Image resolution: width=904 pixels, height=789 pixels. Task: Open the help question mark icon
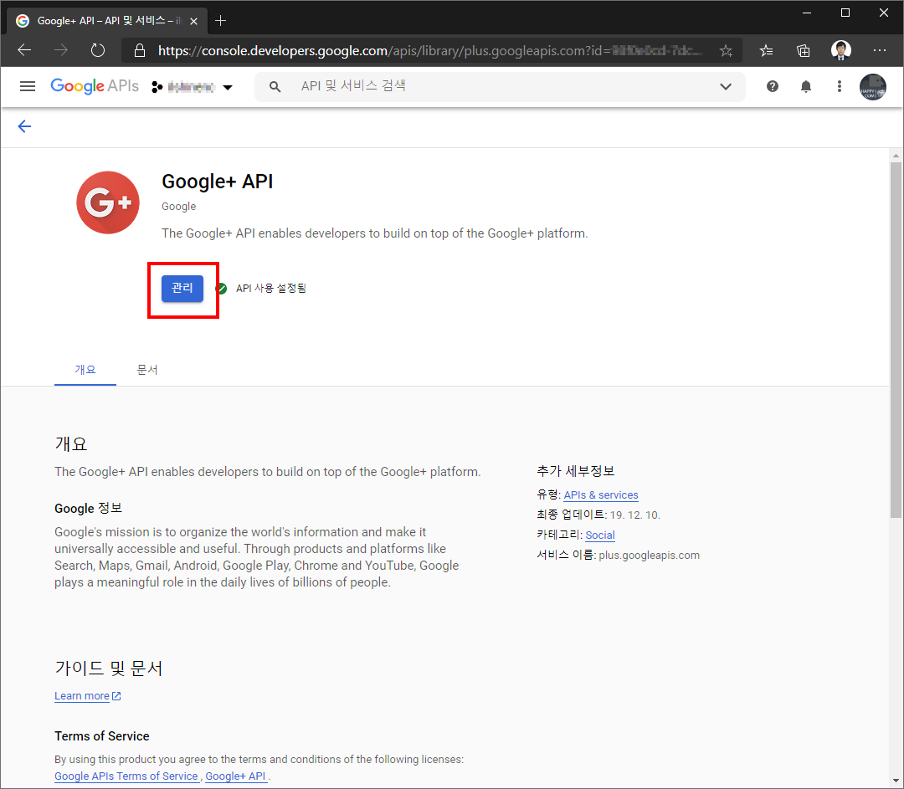click(x=772, y=86)
